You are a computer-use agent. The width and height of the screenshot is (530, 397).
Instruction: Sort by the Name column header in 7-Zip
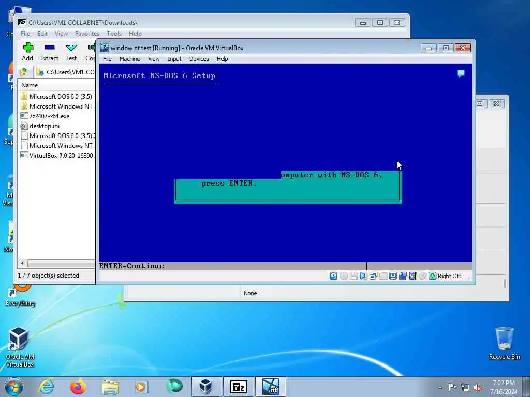tap(57, 85)
